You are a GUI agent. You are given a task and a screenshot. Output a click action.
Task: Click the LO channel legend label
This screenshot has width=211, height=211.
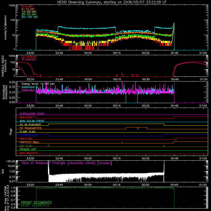click(x=29, y=57)
